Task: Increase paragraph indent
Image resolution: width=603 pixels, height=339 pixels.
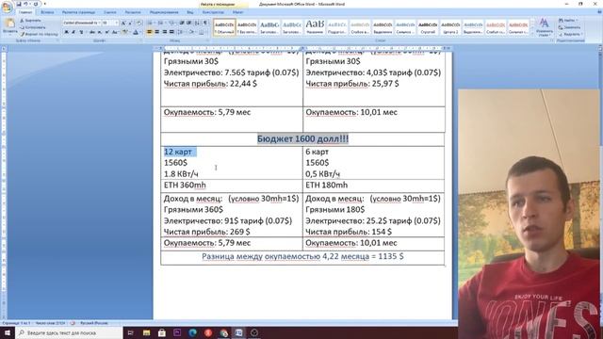Action: click(x=189, y=23)
